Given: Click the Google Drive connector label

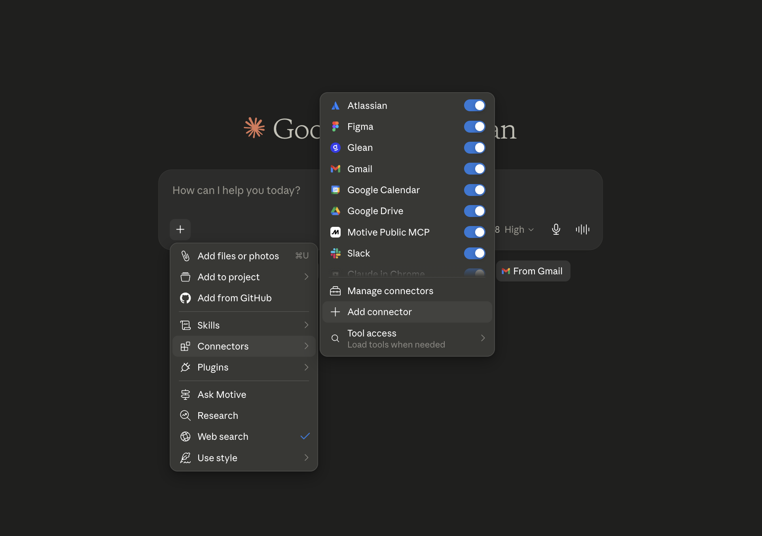Looking at the screenshot, I should coord(375,211).
